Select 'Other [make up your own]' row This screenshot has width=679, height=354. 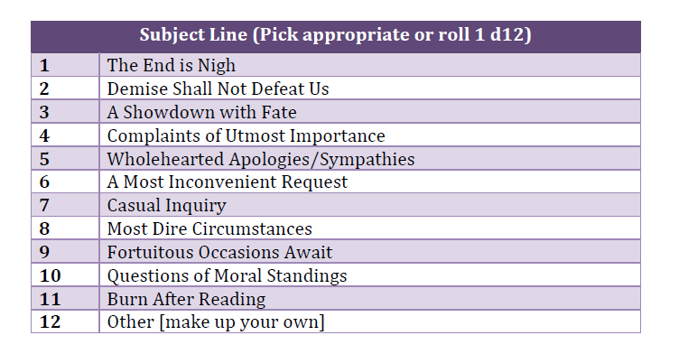click(x=336, y=321)
